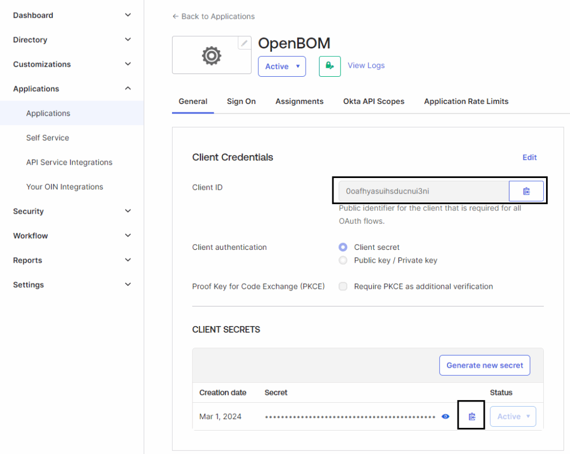Open the secret's Active status dropdown

[x=513, y=416]
